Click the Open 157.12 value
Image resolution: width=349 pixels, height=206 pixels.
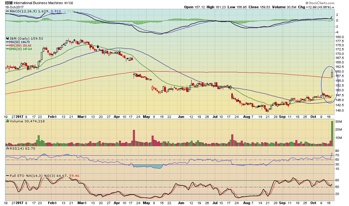click(x=194, y=7)
